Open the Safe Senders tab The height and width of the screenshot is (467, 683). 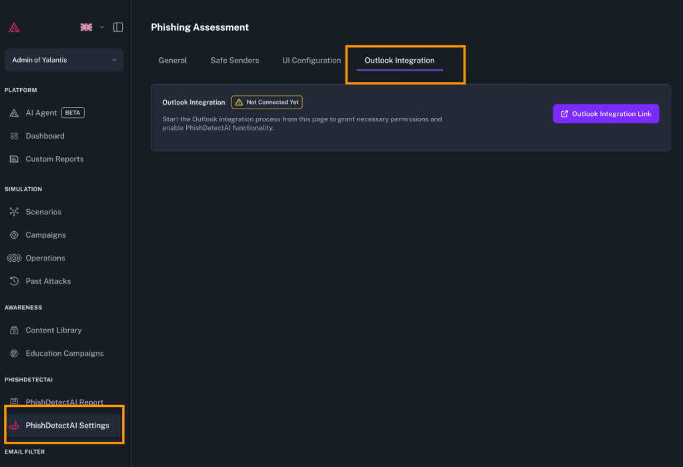point(235,61)
